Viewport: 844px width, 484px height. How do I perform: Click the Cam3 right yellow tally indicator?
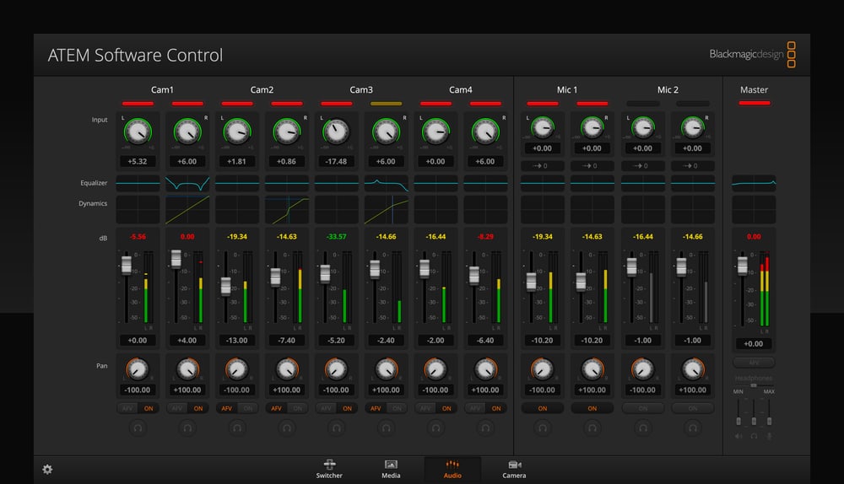pos(386,103)
